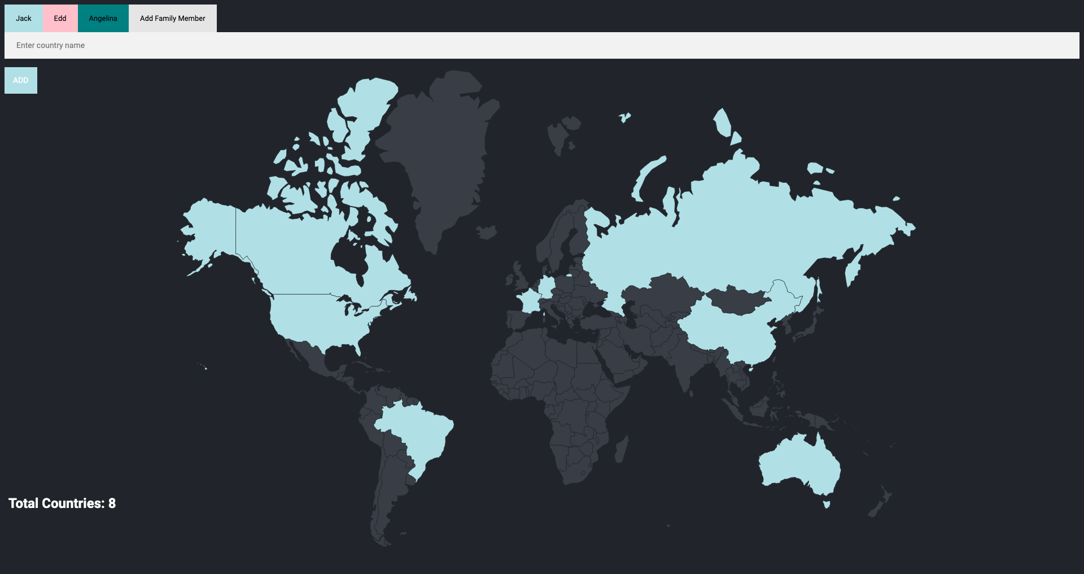Viewport: 1084px width, 574px height.
Task: Switch to the Jack tab
Action: [24, 19]
